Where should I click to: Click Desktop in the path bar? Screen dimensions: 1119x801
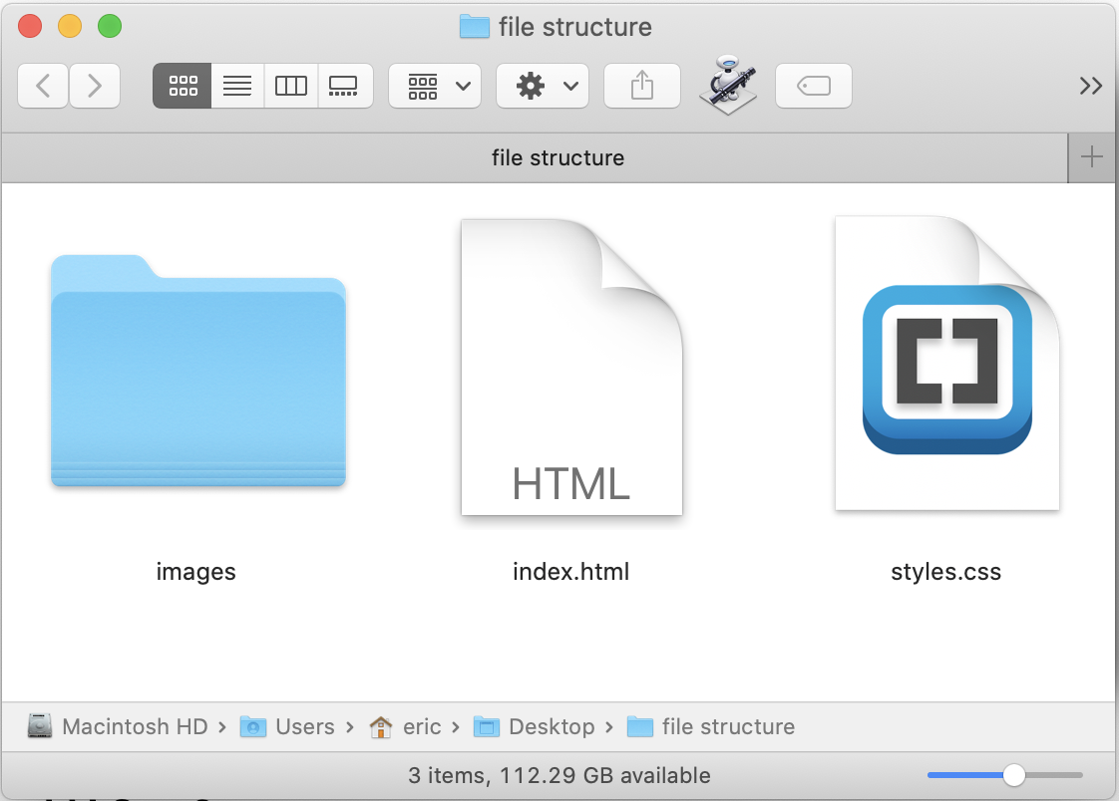tap(534, 726)
